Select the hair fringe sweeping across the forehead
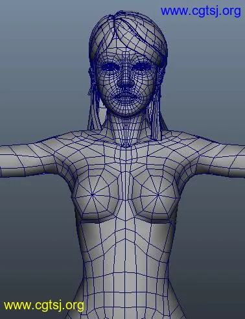The width and height of the screenshot is (245, 319). coord(141,38)
